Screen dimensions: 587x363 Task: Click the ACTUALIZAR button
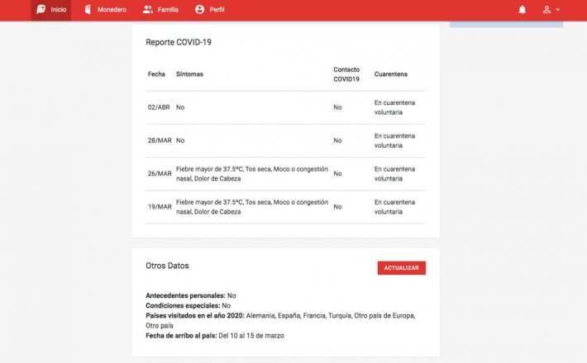pyautogui.click(x=401, y=268)
